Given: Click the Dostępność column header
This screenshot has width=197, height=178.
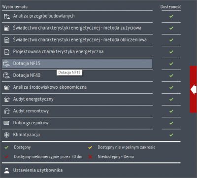Looking at the screenshot, I should coord(170,7).
